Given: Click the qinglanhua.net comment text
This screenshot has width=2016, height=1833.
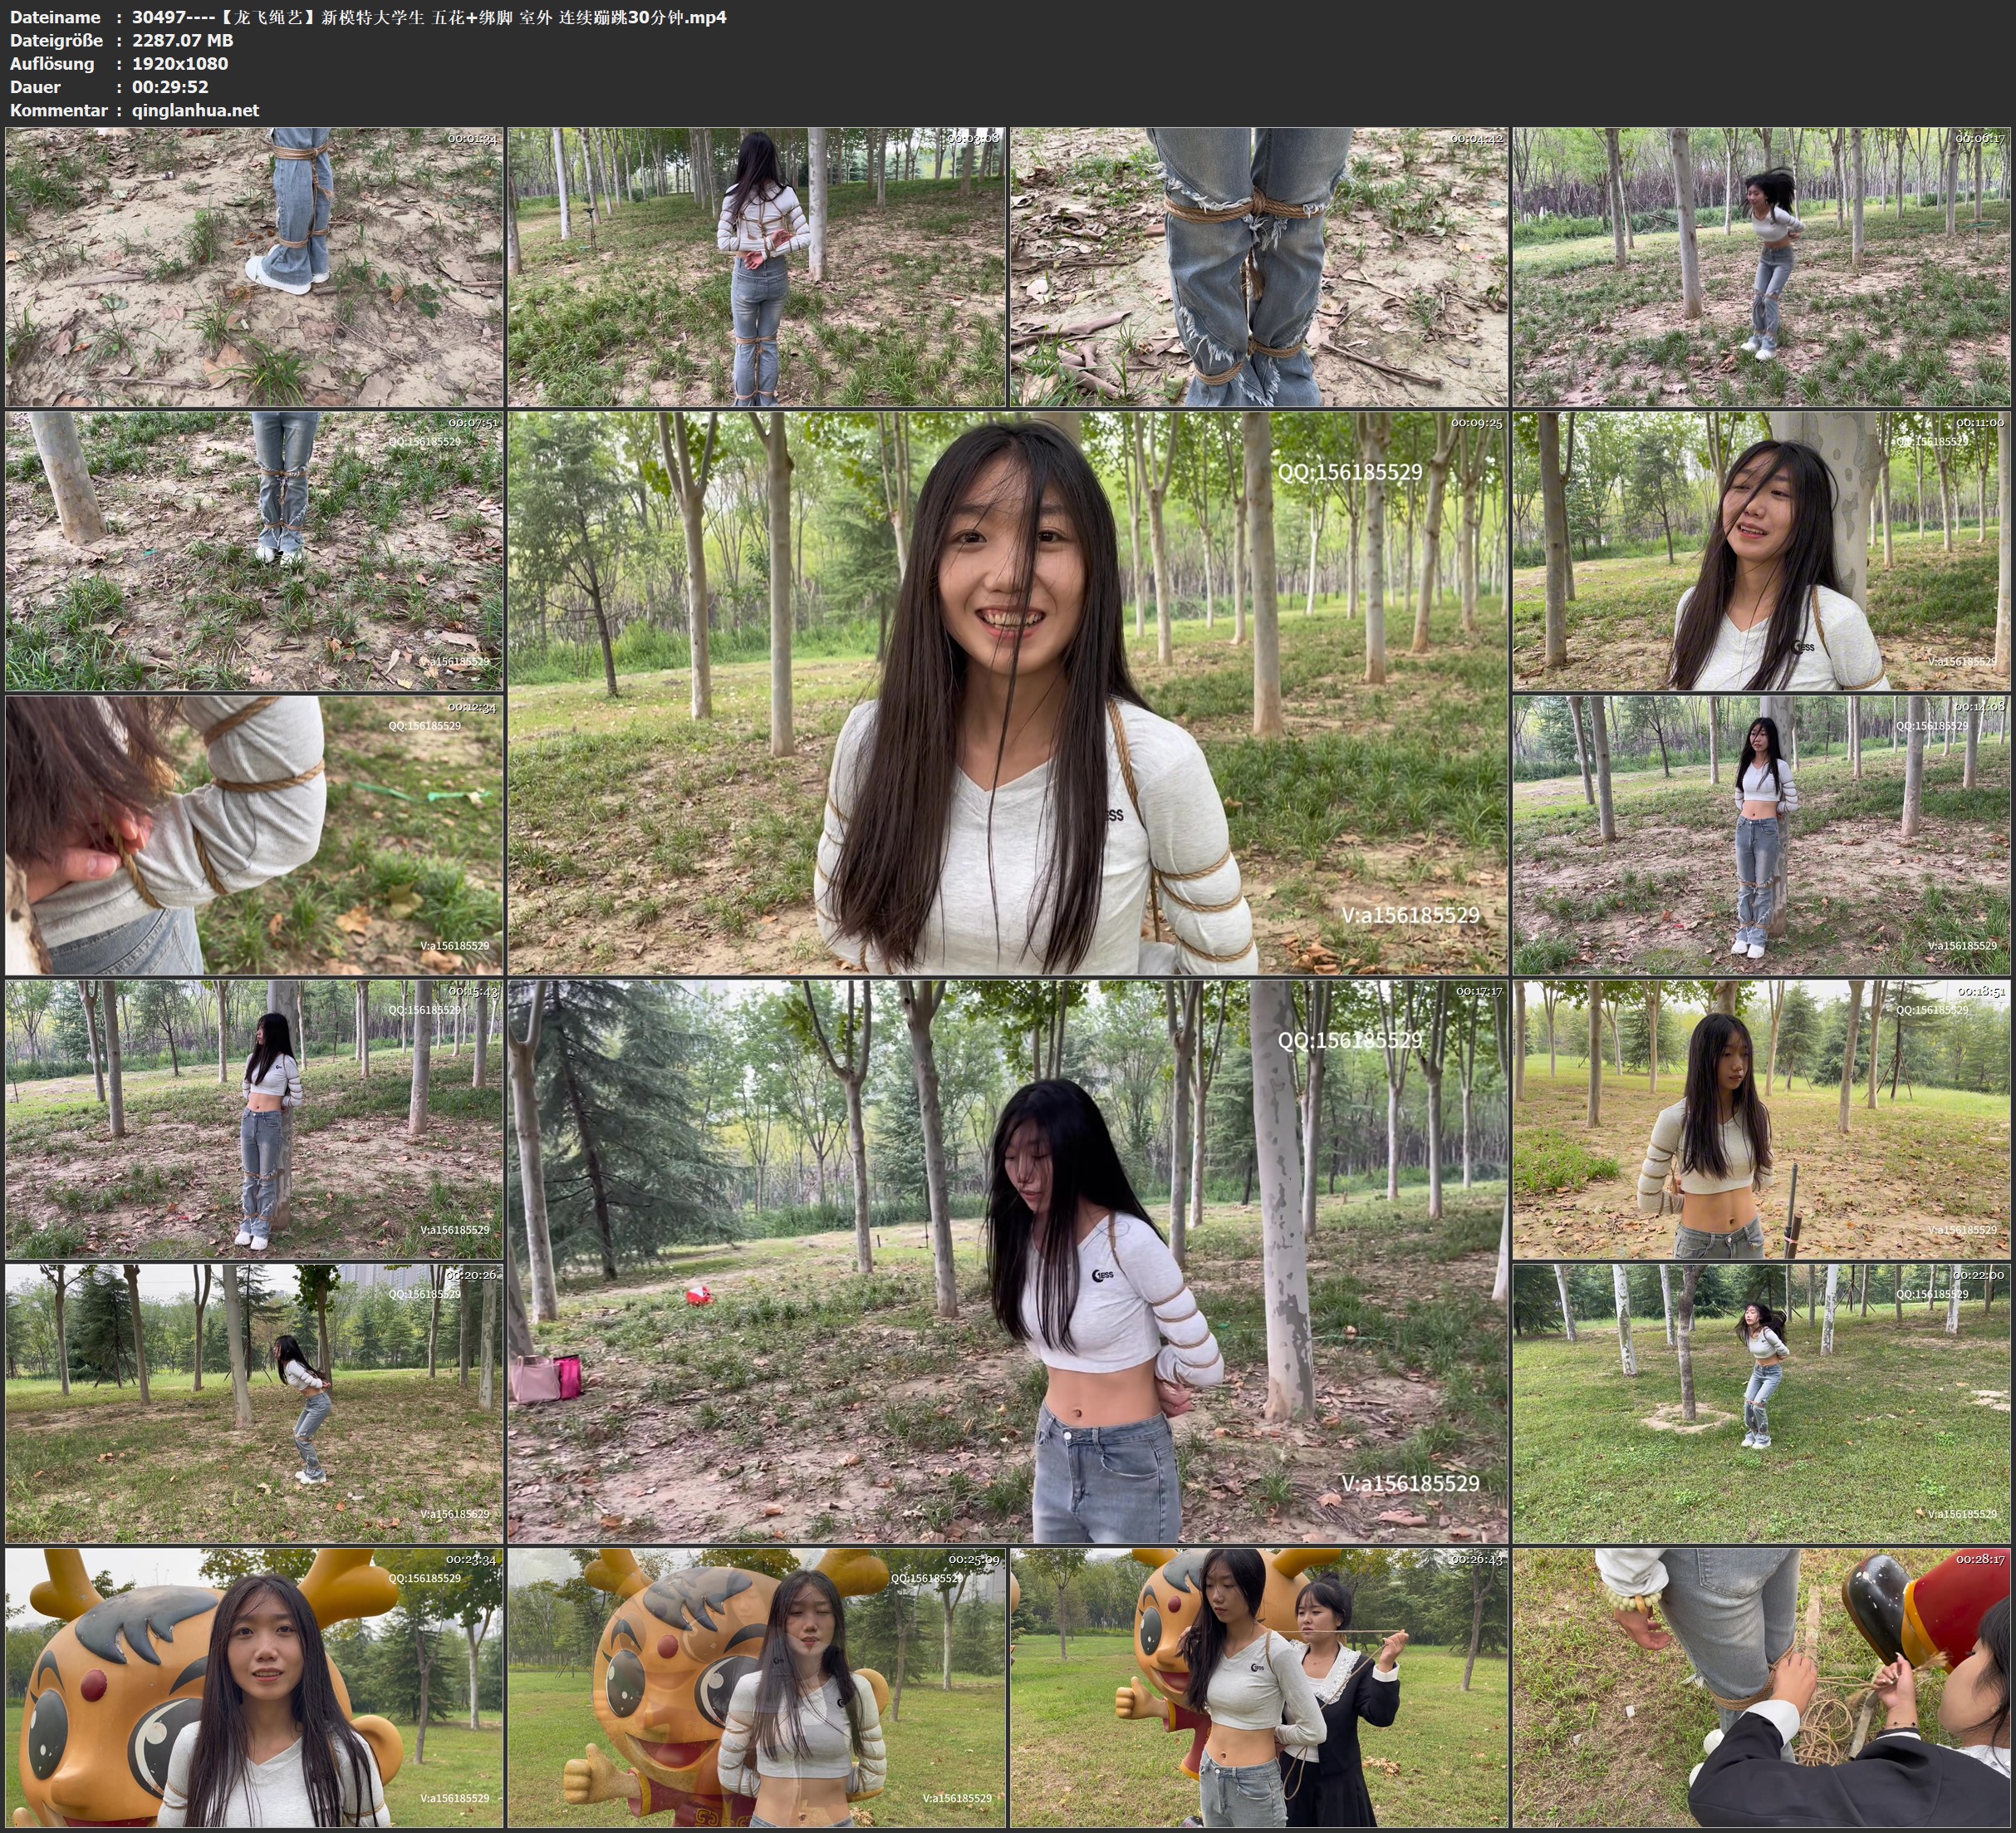Looking at the screenshot, I should pos(195,110).
